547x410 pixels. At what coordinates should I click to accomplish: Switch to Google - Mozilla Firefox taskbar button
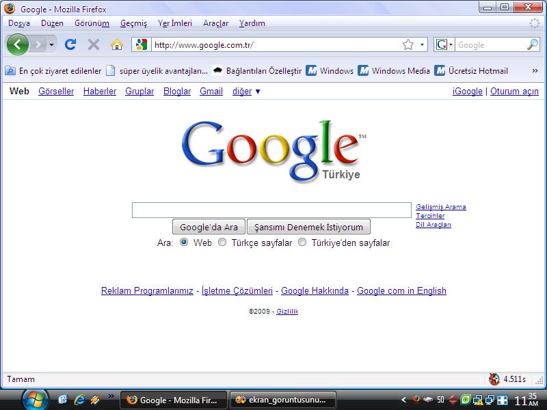174,400
